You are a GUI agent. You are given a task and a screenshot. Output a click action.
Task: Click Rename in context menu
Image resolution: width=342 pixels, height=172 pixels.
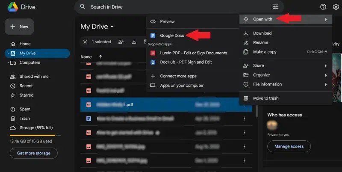click(x=286, y=42)
